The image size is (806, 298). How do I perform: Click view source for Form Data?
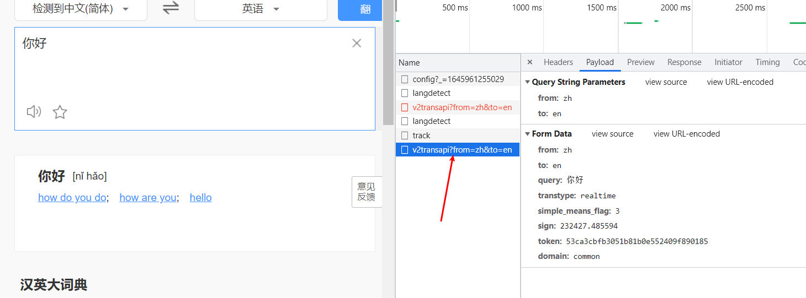[x=612, y=134]
